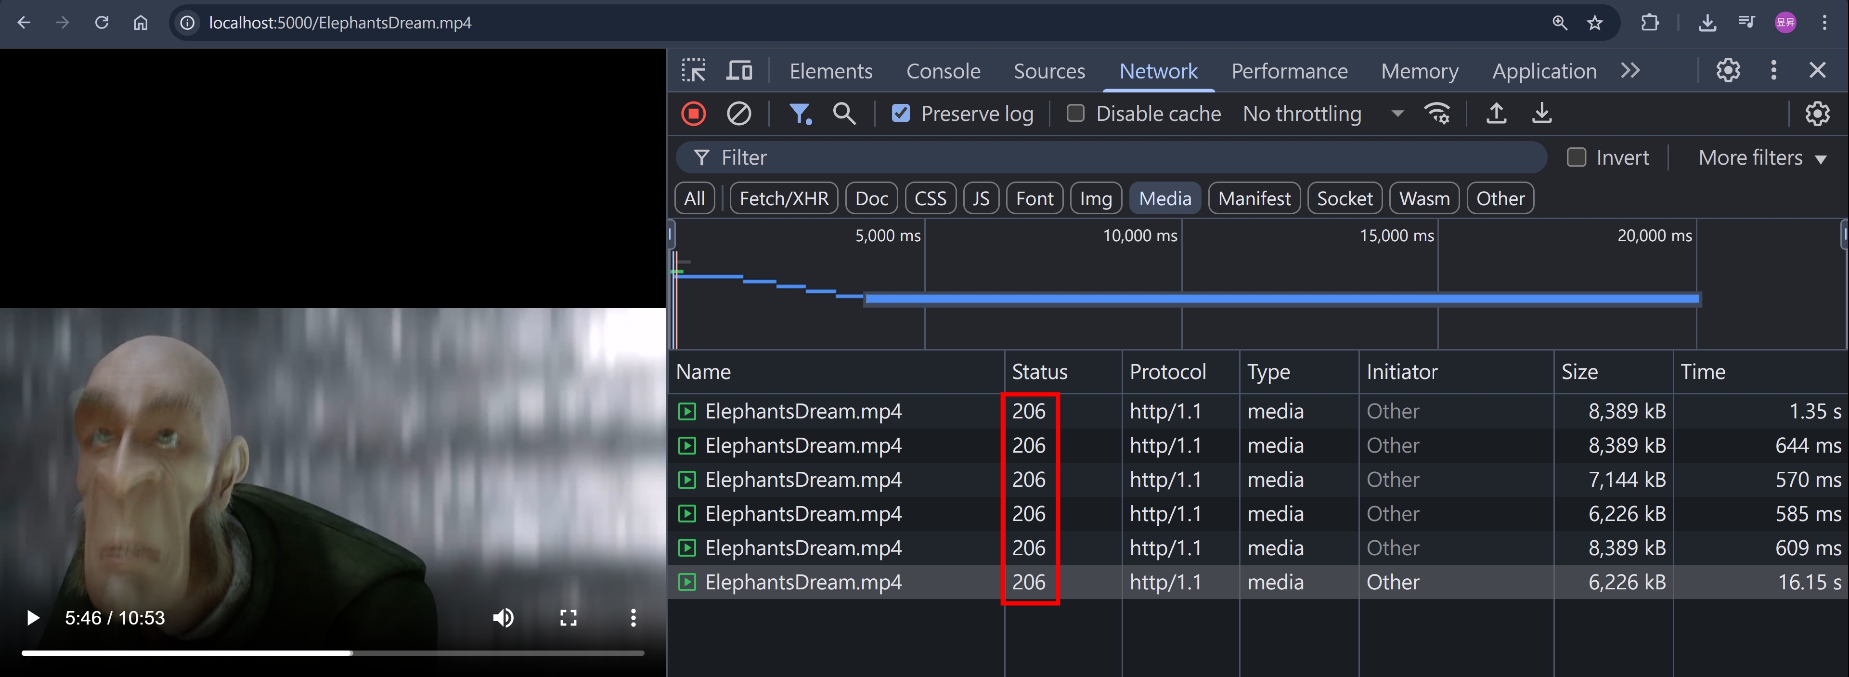This screenshot has height=677, width=1849.
Task: Sort requests by Time column header
Action: 1761,372
